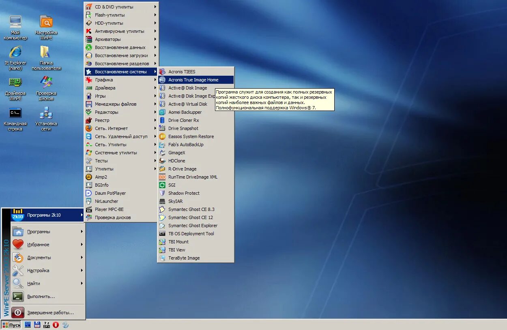Launch Player MPC-BE
Image resolution: width=507 pixels, height=330 pixels.
[x=121, y=209]
